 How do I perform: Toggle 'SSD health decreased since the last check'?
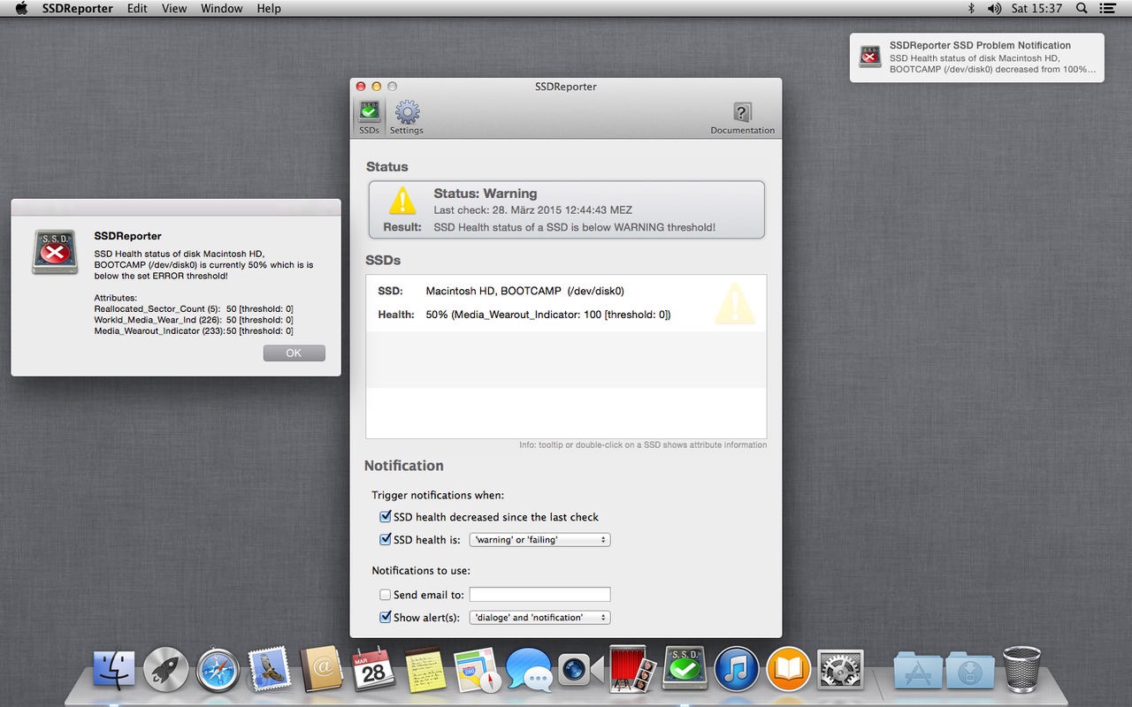(x=386, y=517)
